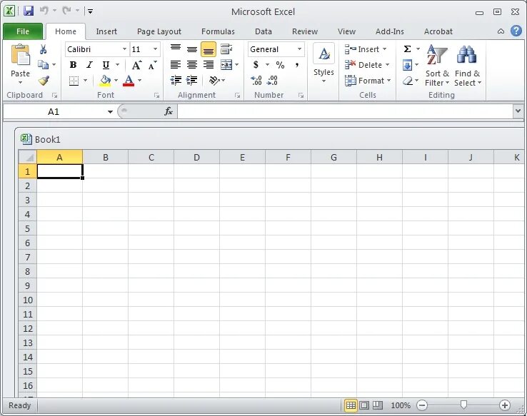Viewport: 527px width, 416px height.
Task: Open the File tab
Action: click(x=23, y=31)
